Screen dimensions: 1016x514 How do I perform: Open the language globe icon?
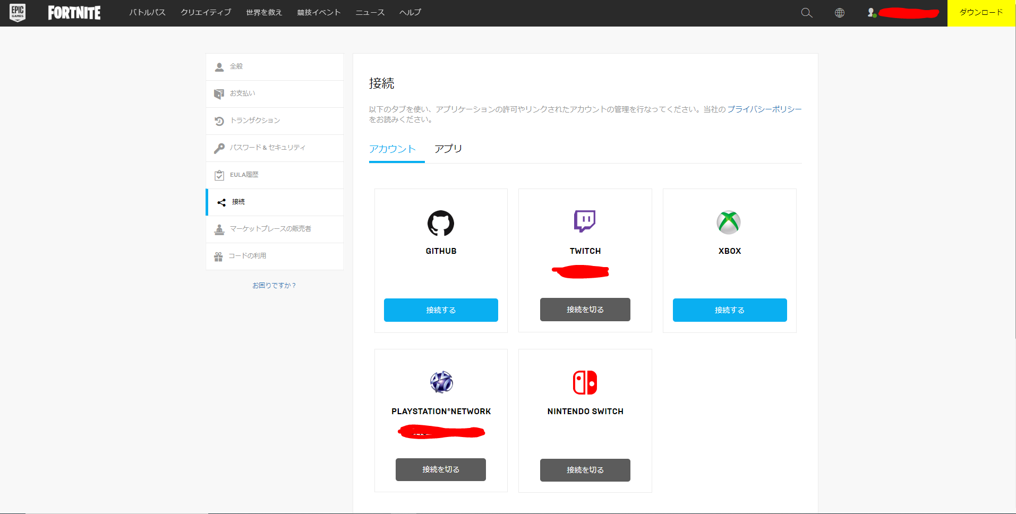tap(840, 13)
